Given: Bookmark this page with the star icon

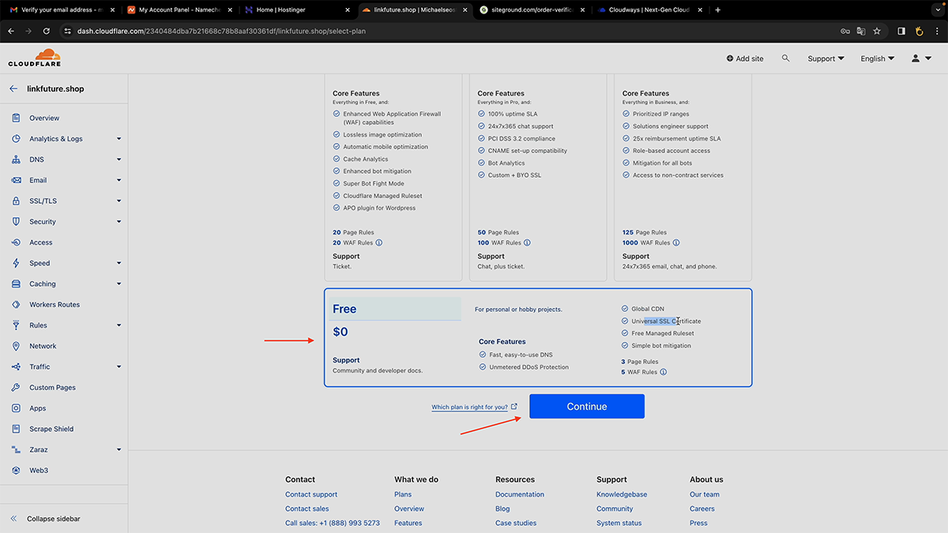Looking at the screenshot, I should [878, 31].
